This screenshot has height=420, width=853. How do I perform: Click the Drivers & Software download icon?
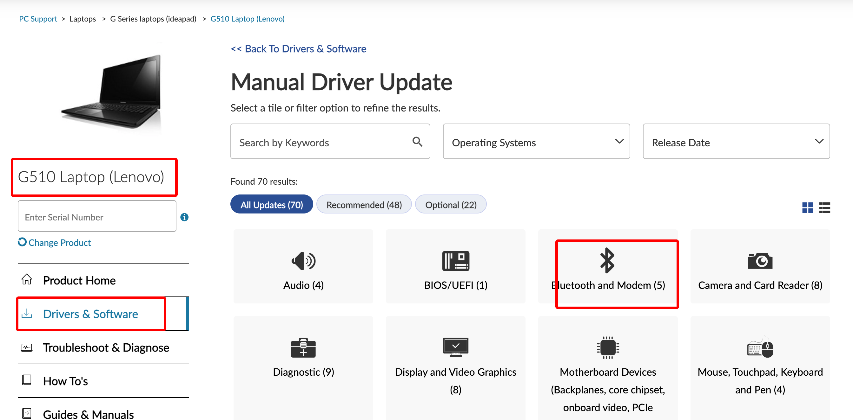click(x=27, y=313)
